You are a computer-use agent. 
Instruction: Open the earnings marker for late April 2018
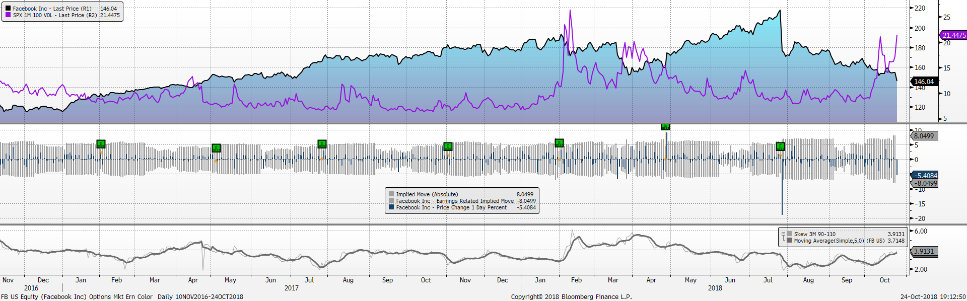click(x=665, y=126)
